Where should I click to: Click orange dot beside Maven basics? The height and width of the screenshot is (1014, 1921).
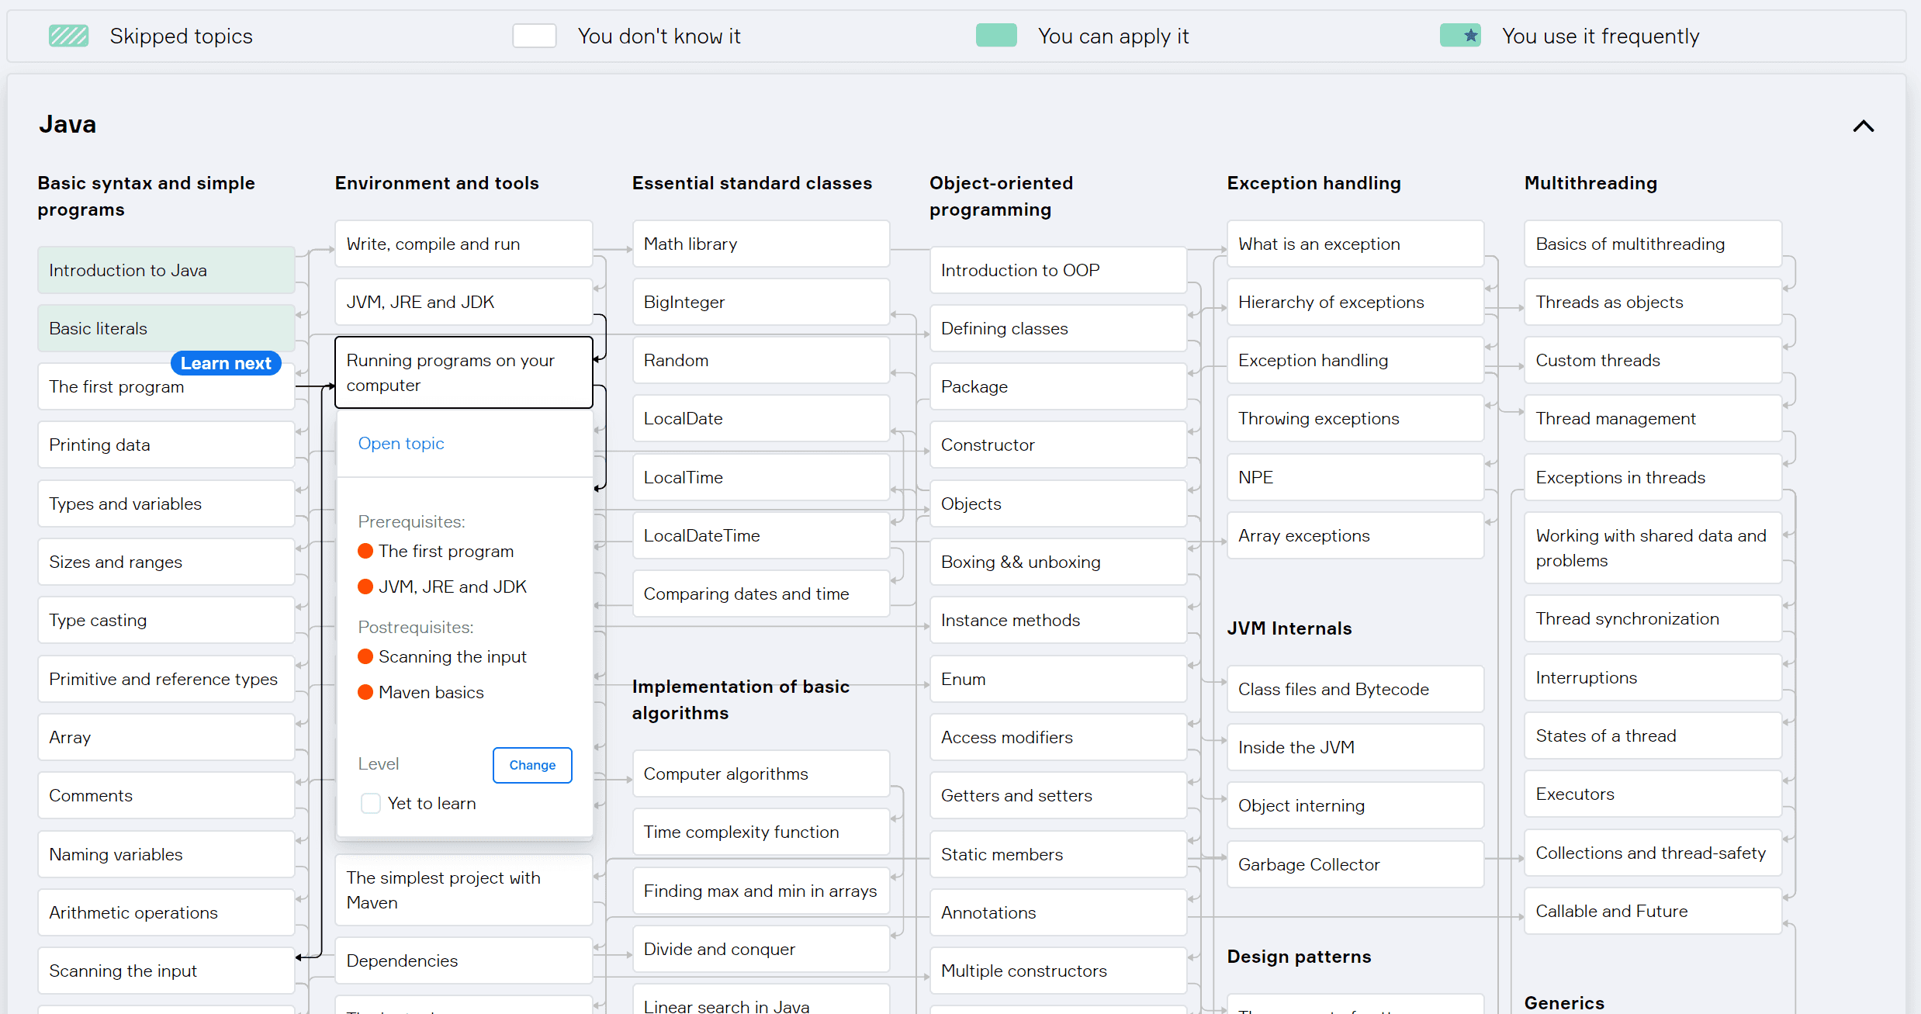[x=365, y=692]
